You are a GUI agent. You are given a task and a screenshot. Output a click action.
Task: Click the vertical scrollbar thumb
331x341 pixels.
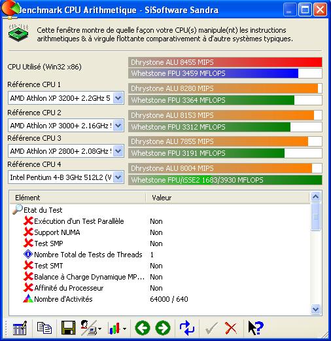315,216
